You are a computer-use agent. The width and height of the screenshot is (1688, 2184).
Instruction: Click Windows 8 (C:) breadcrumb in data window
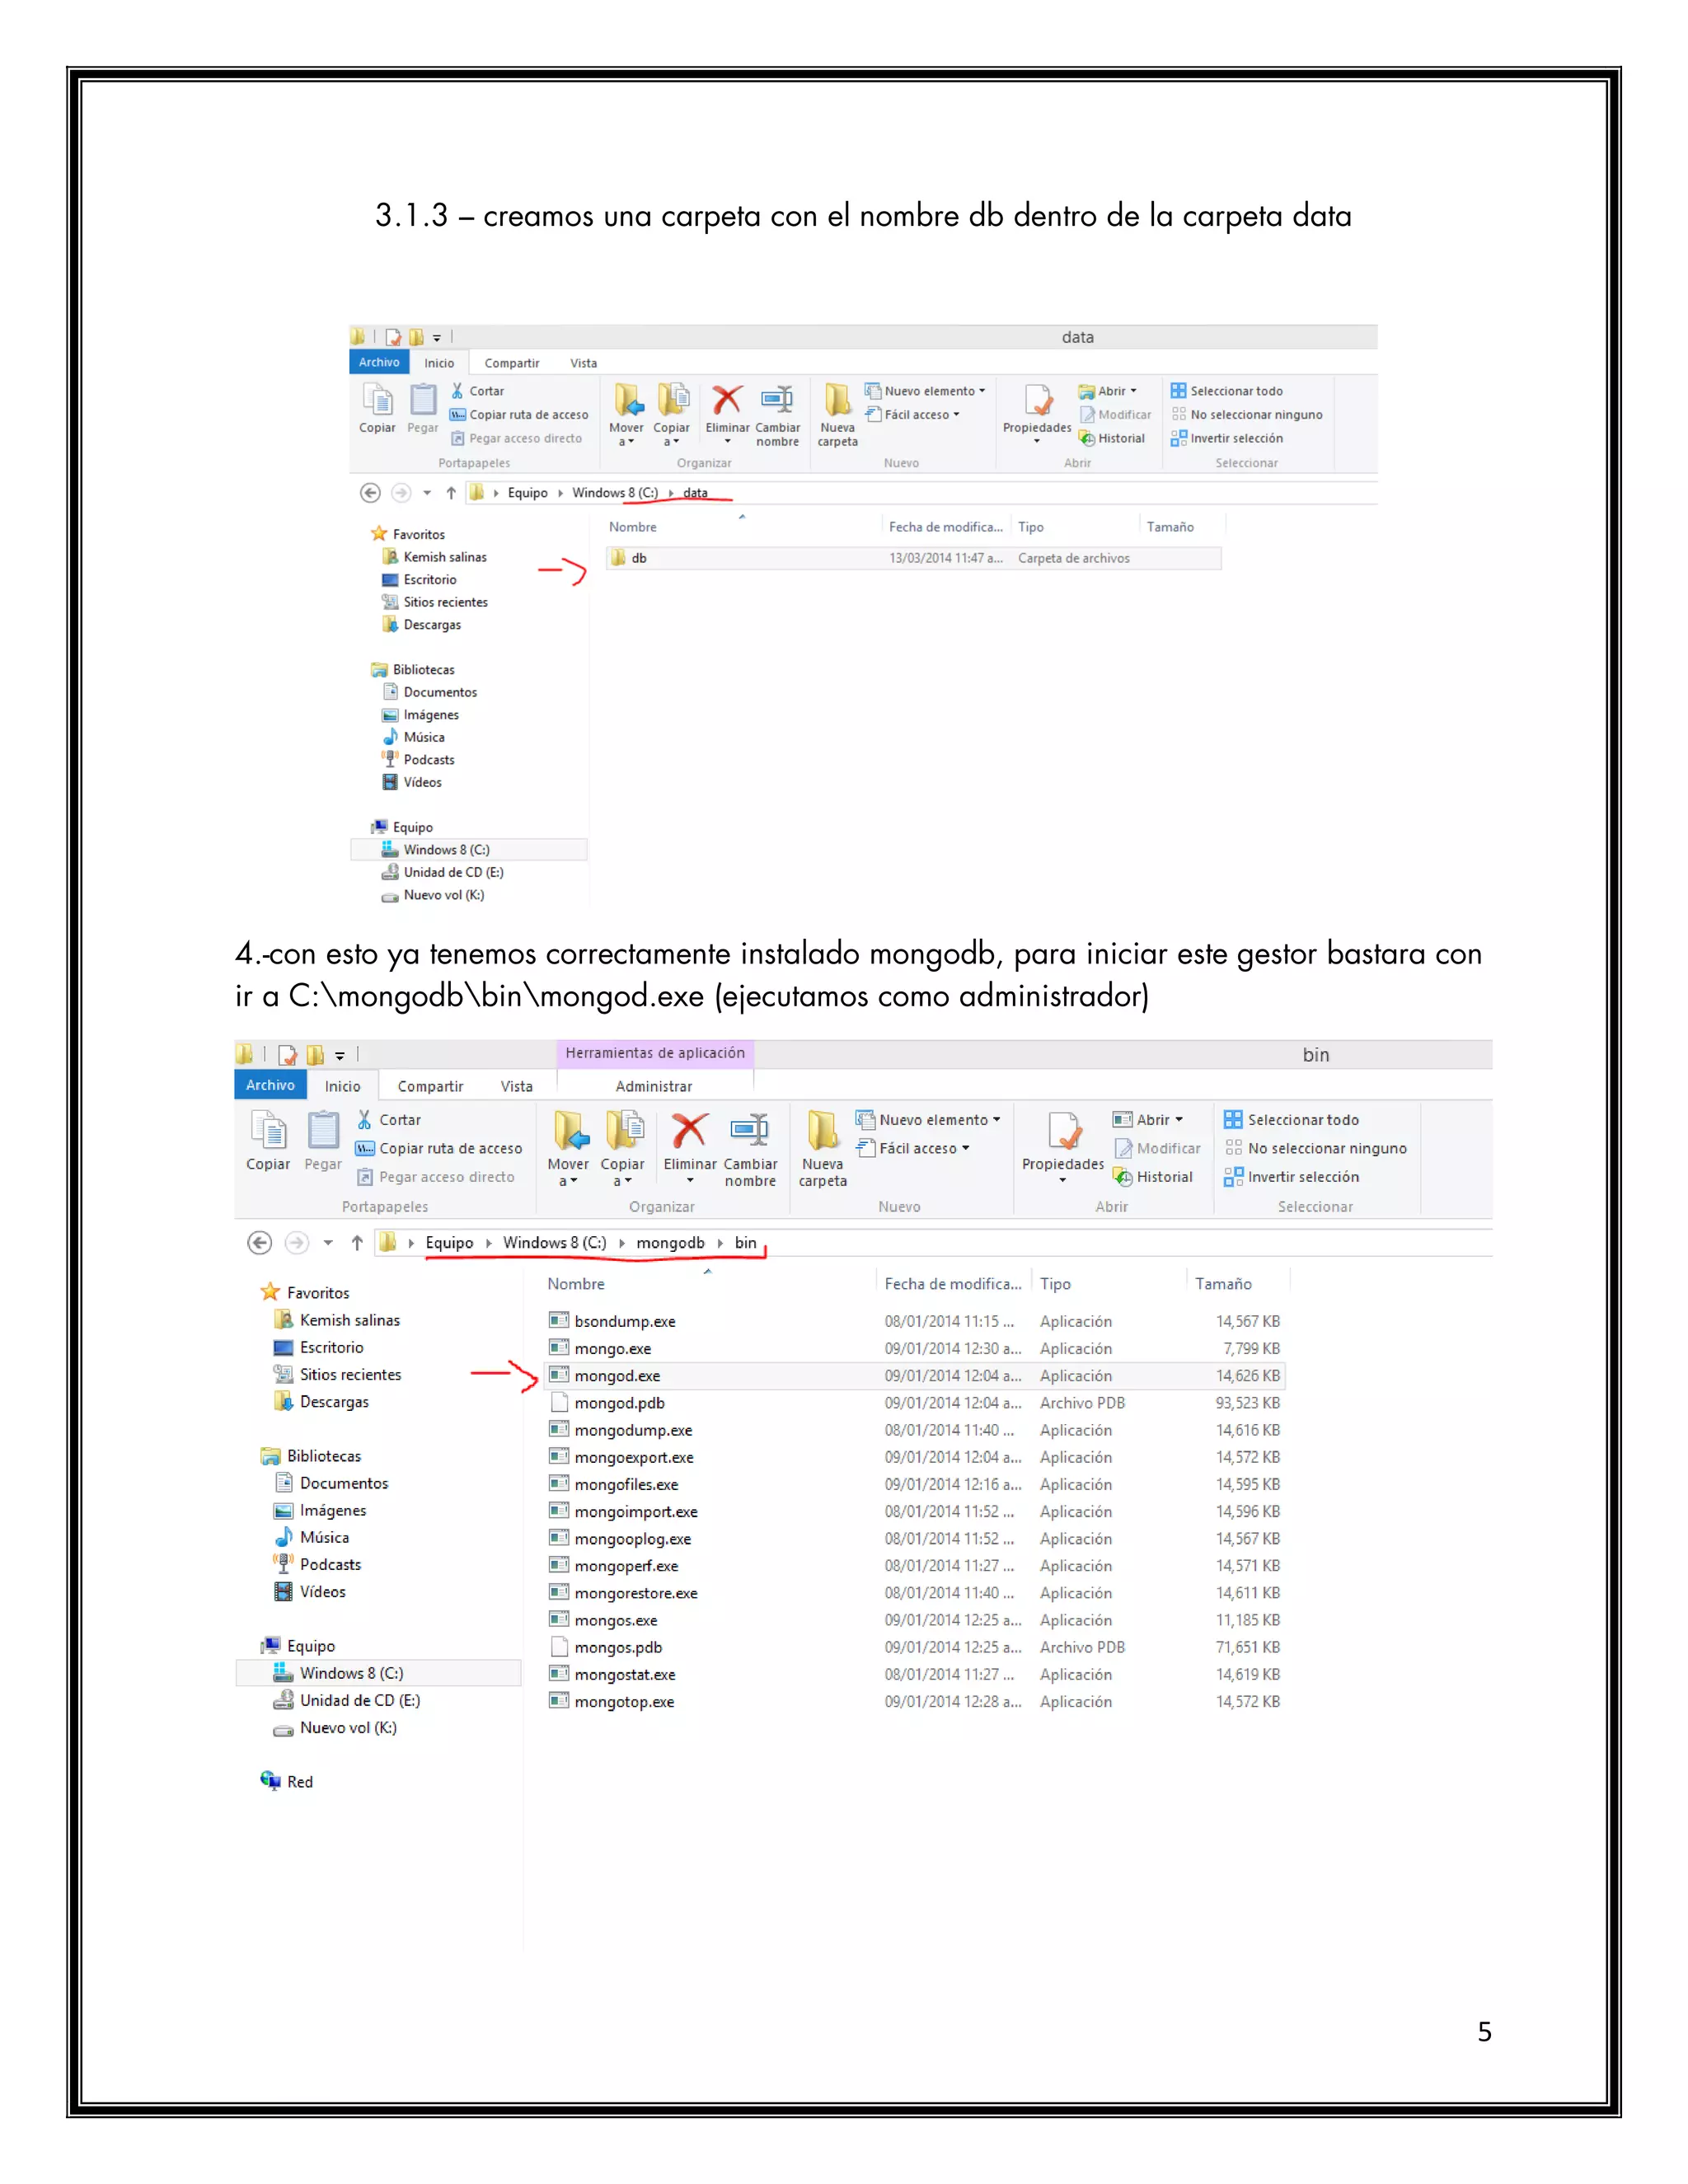click(x=615, y=493)
